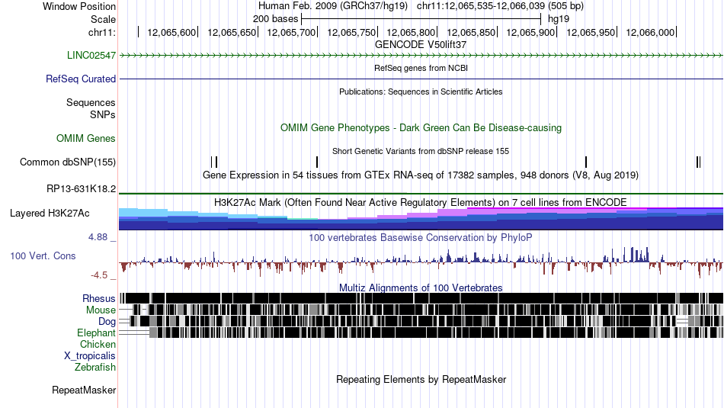Image resolution: width=724 pixels, height=408 pixels.
Task: Click the LINC02547 intron arrow line
Action: tap(421, 56)
